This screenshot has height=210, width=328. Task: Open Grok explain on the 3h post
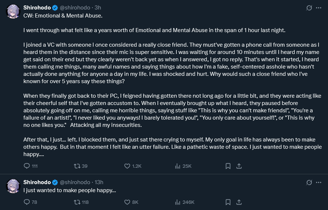[309, 8]
